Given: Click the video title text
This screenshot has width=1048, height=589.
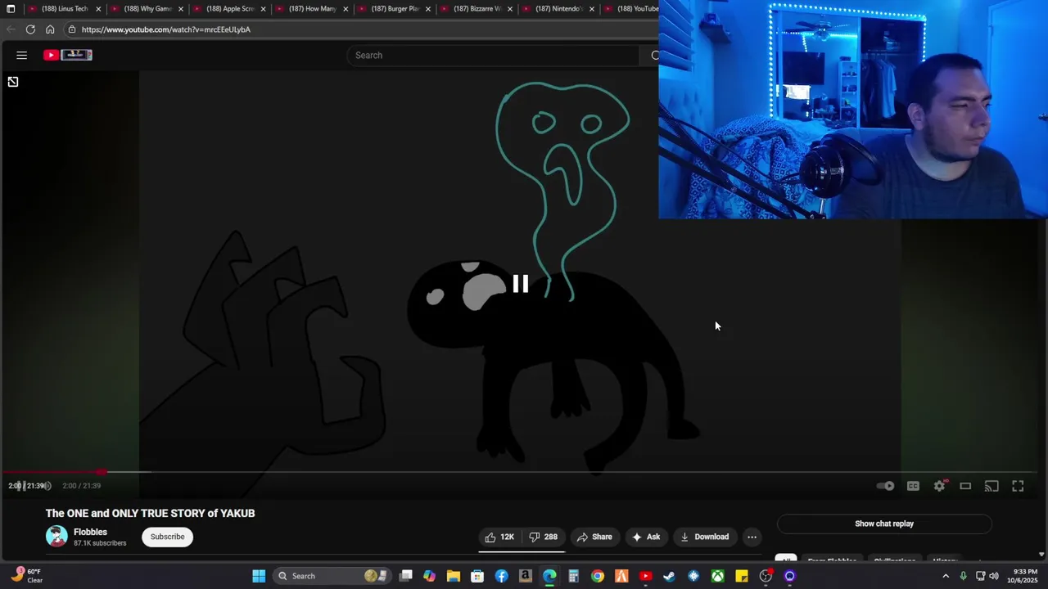Looking at the screenshot, I should coord(151,513).
